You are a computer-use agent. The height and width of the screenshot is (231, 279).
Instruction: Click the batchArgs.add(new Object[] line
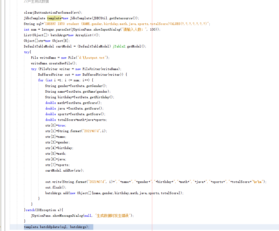tap(114, 193)
